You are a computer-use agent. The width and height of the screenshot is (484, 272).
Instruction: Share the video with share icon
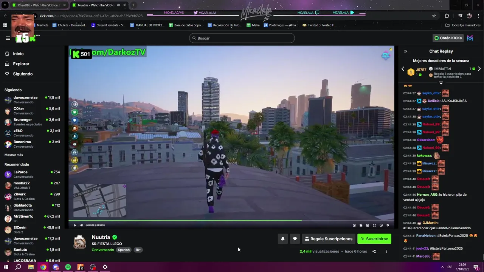(374, 251)
